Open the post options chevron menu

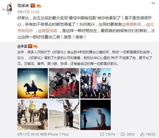click(153, 3)
